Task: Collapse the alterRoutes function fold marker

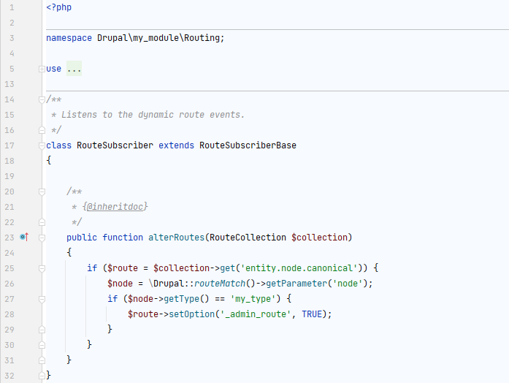Action: 42,238
